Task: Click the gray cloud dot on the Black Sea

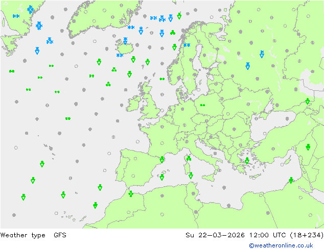Action: click(287, 119)
